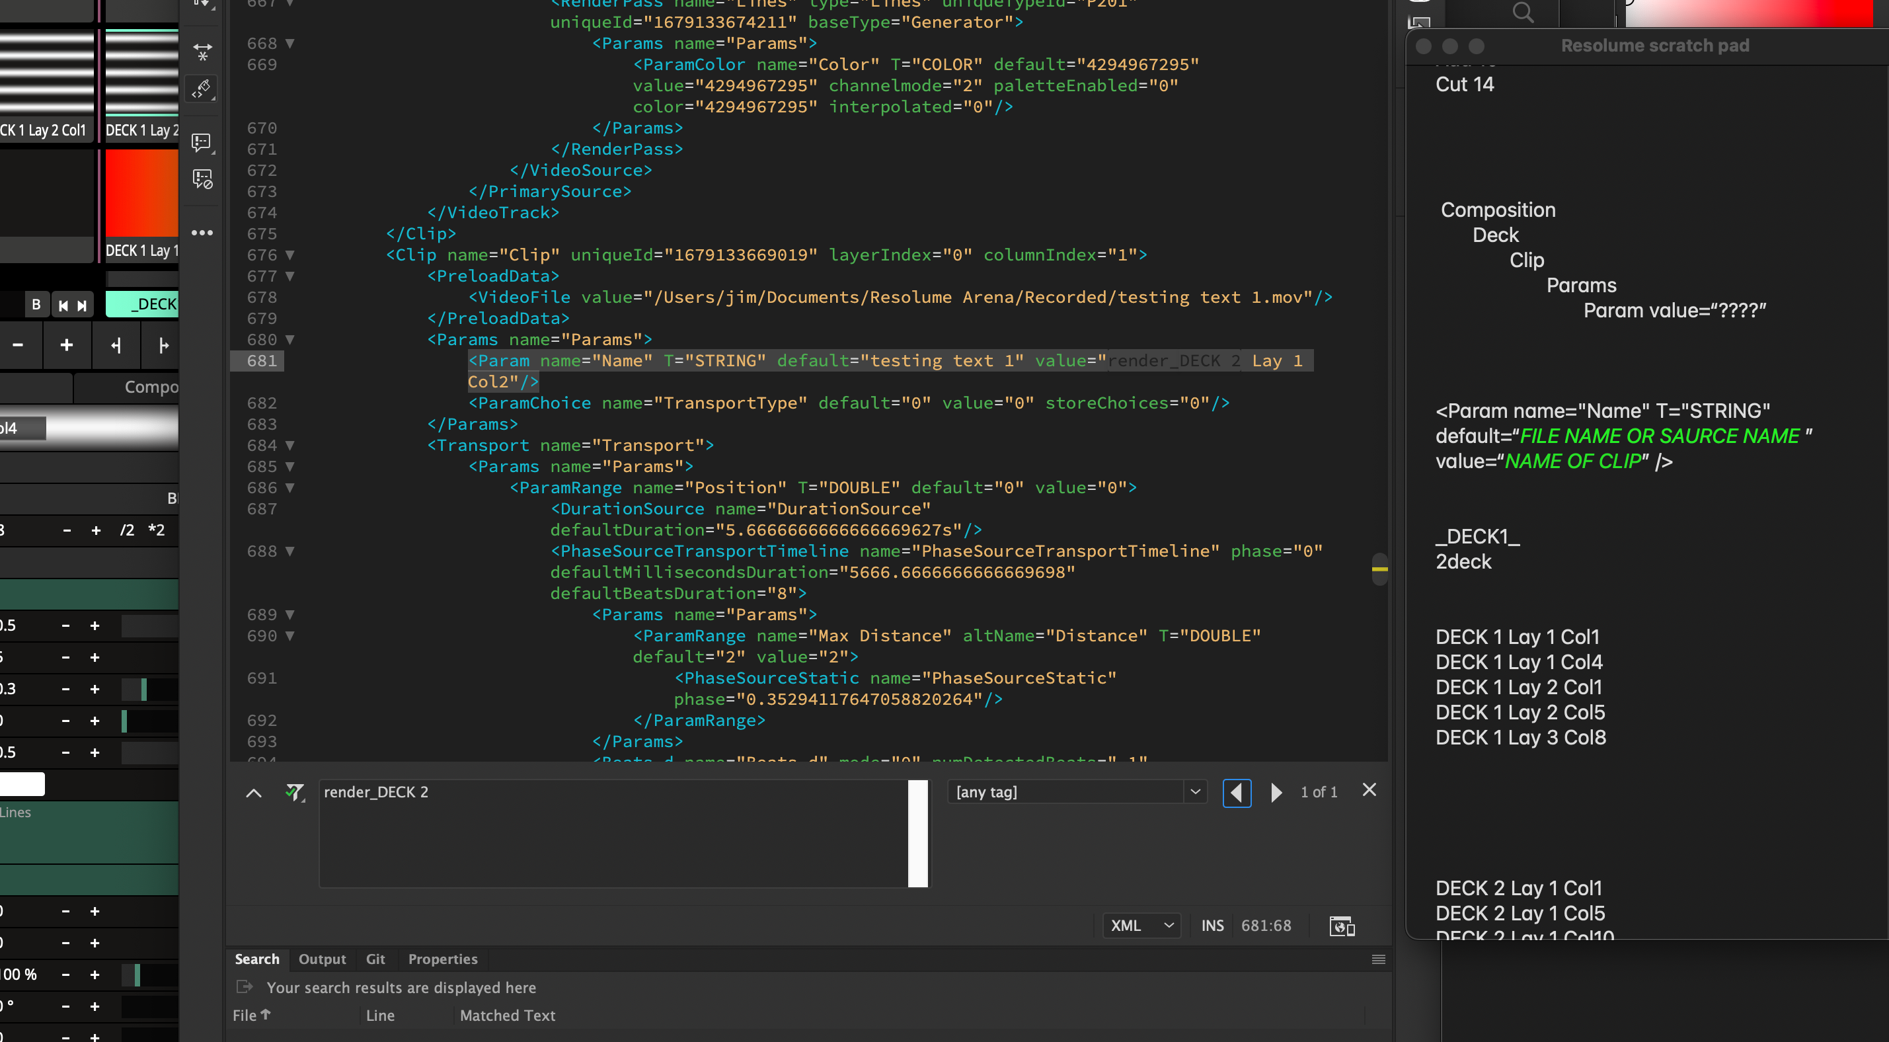Open the XML language mode dropdown
The width and height of the screenshot is (1889, 1042).
[1141, 926]
